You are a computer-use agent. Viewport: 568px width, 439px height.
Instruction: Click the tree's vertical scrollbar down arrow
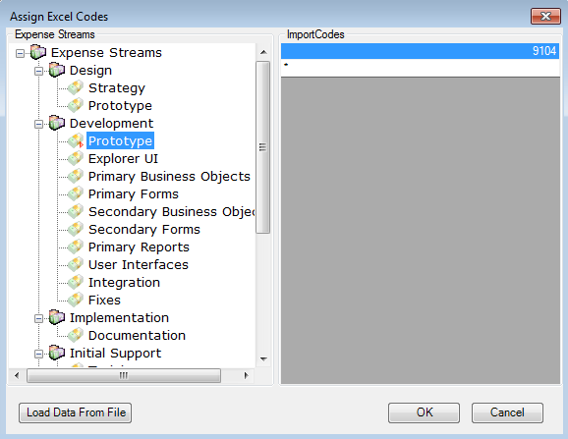[x=263, y=359]
